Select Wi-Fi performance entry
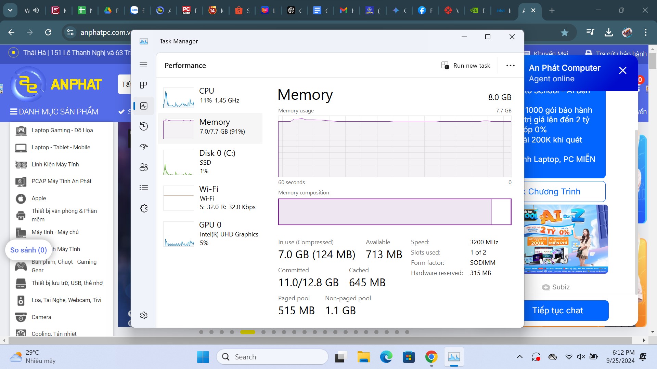 click(211, 198)
